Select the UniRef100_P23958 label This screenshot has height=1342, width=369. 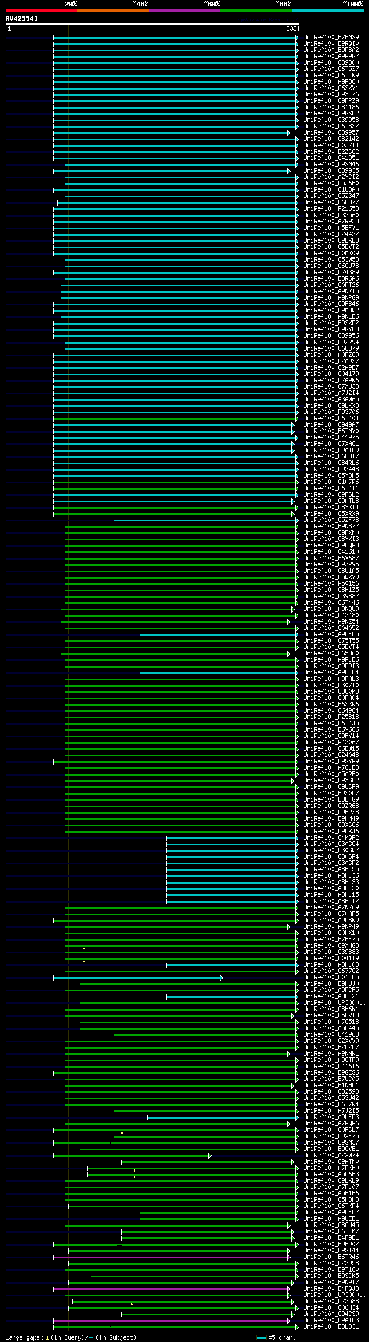(x=331, y=1263)
